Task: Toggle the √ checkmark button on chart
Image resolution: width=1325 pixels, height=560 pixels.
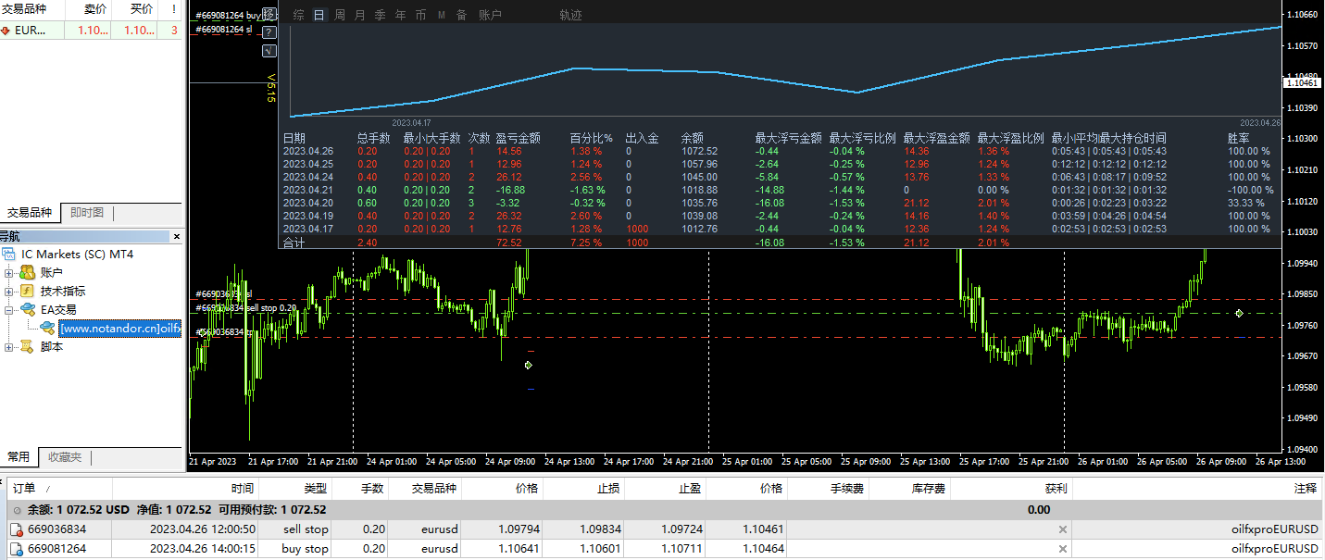Action: click(x=269, y=50)
